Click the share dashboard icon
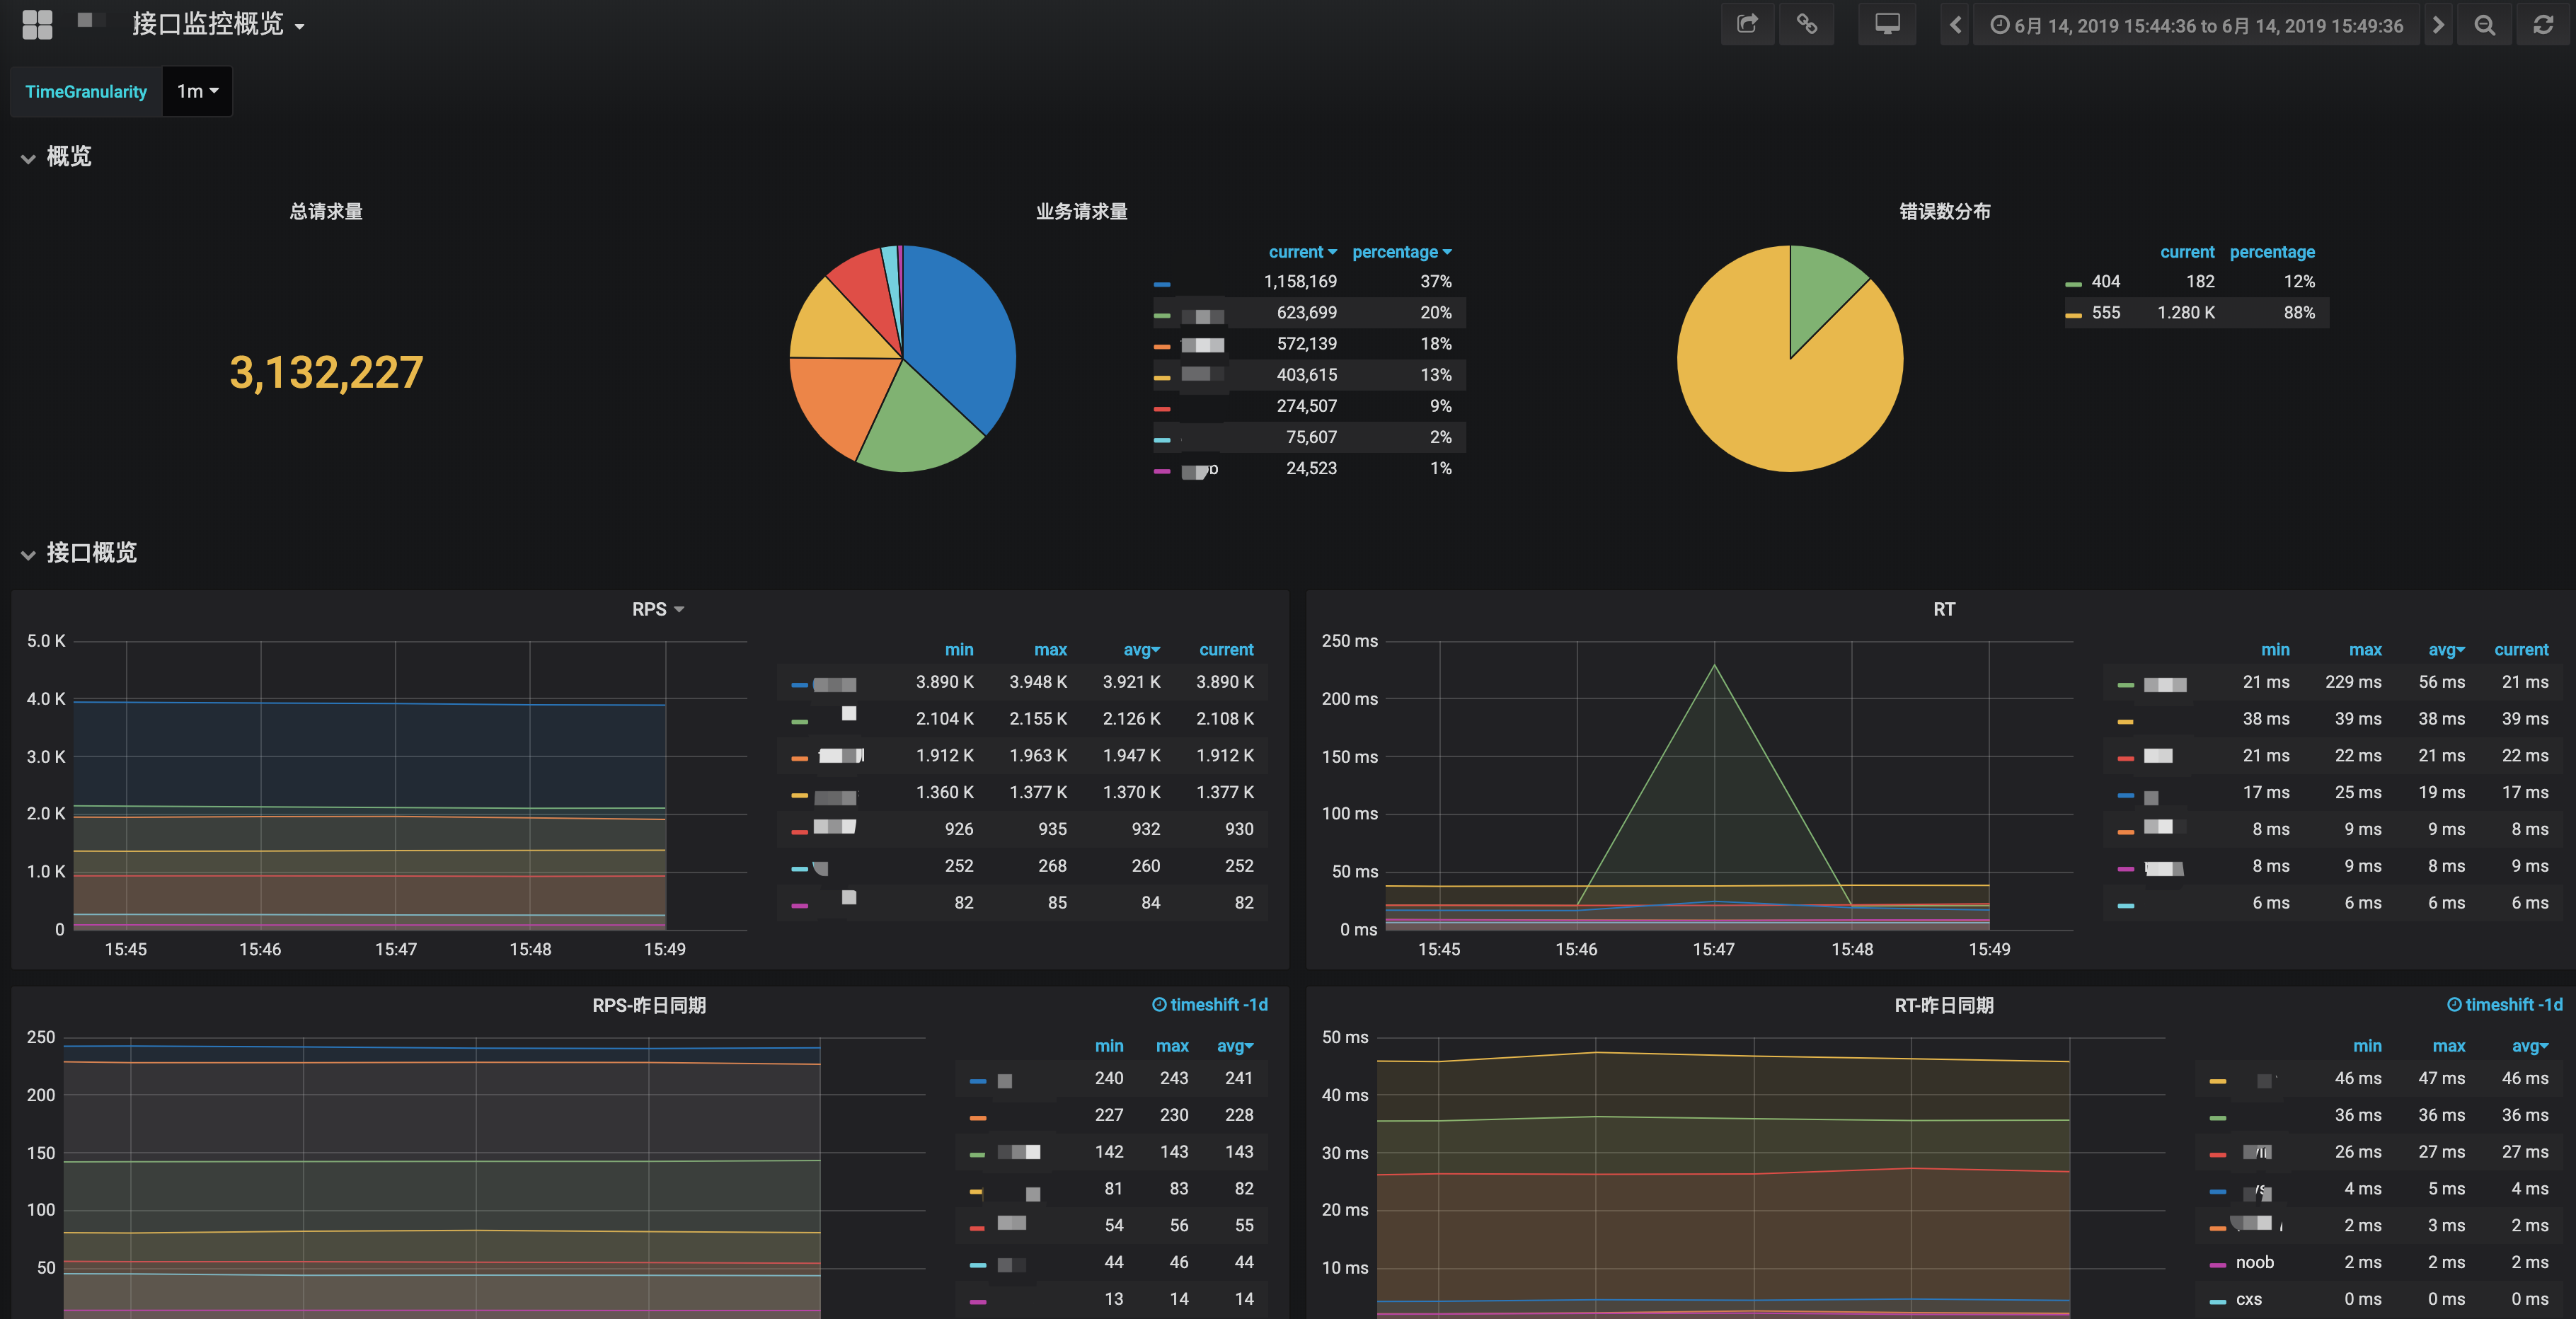2576x1319 pixels. (x=1747, y=24)
